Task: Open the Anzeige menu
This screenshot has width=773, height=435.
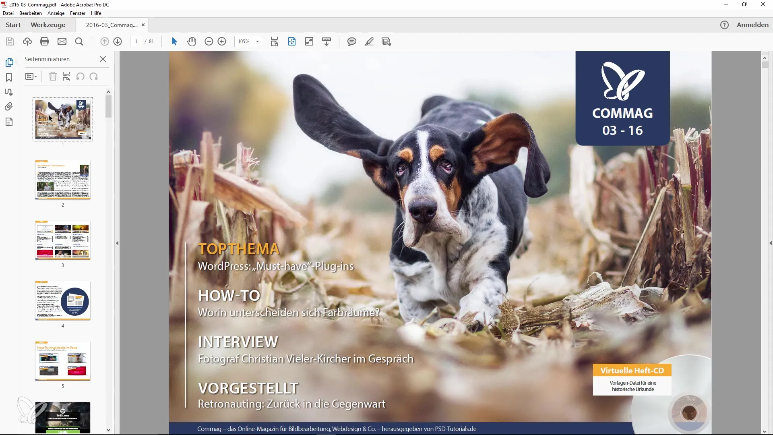Action: coord(56,13)
